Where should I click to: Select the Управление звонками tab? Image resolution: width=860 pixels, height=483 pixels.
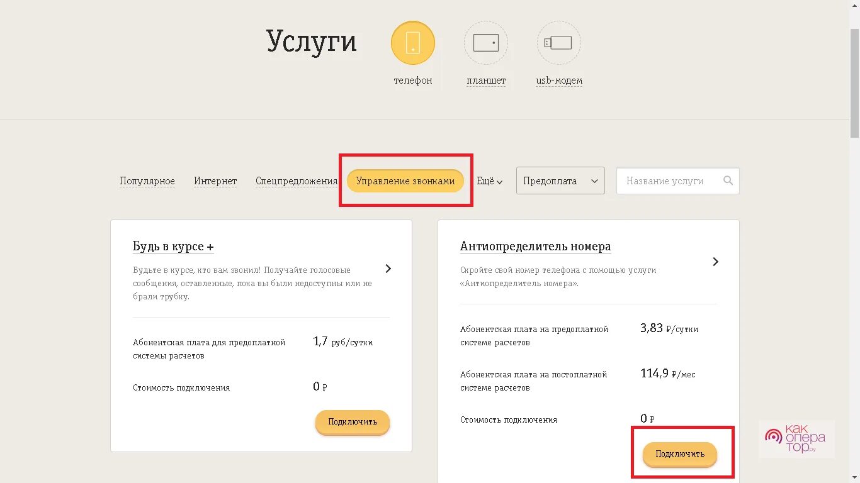pyautogui.click(x=405, y=180)
